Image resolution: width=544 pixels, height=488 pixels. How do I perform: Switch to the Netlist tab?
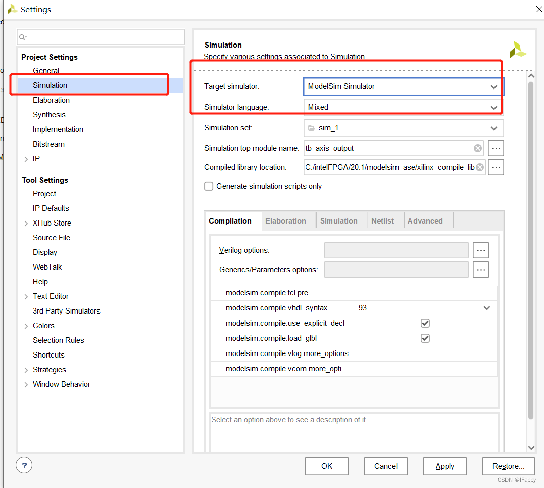click(383, 221)
